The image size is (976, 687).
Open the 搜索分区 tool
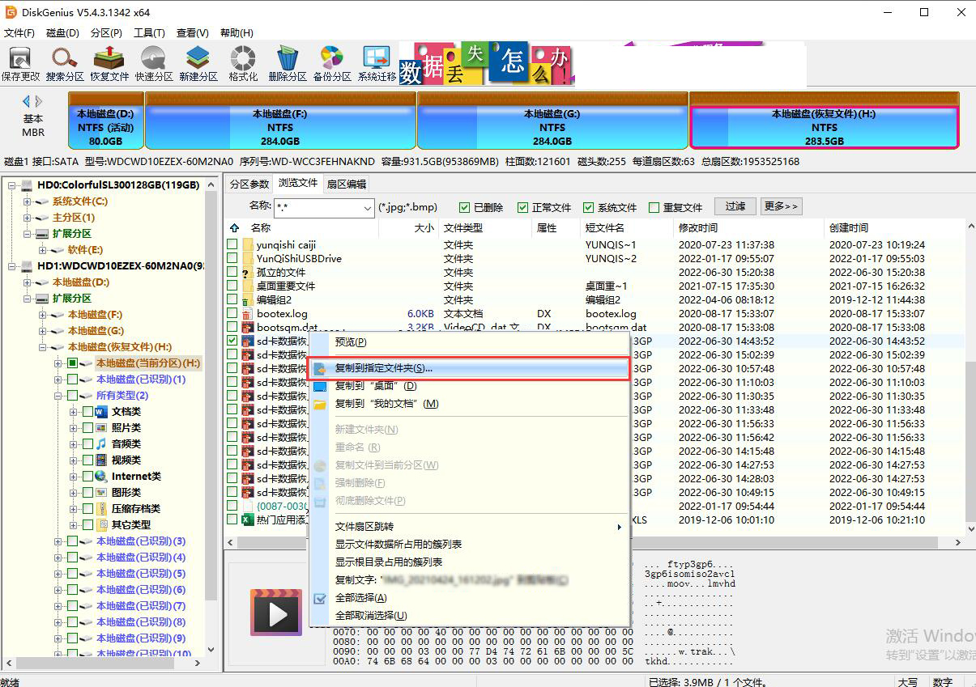65,58
